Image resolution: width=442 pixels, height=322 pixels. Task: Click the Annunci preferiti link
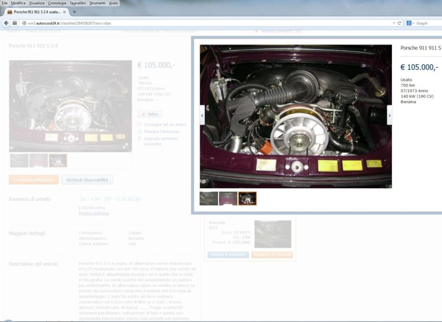point(281,31)
